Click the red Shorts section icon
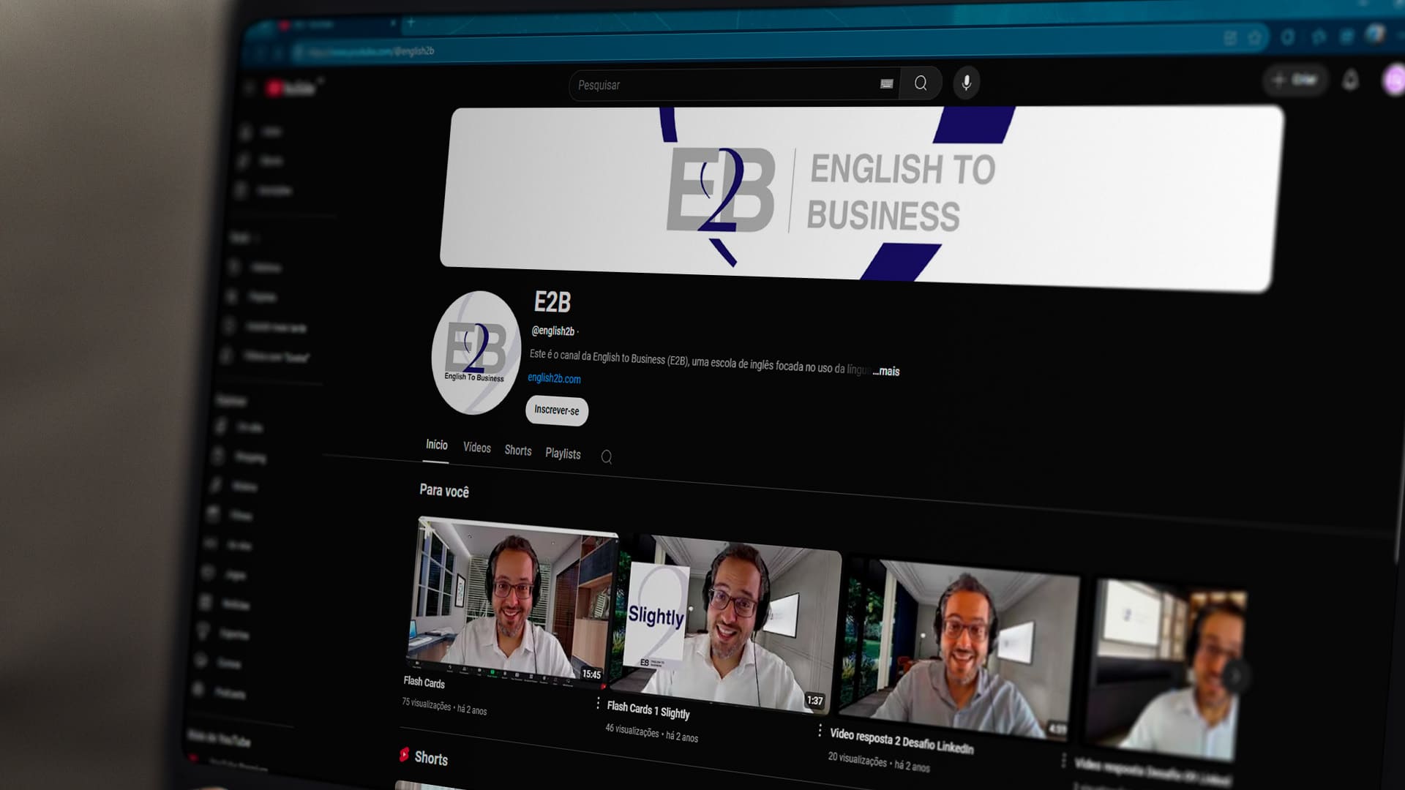1405x790 pixels. click(x=404, y=755)
